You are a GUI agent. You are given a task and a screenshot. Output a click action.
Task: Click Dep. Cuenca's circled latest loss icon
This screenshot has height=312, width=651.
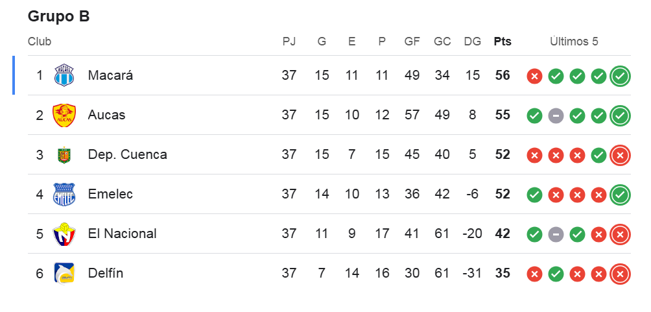[620, 155]
